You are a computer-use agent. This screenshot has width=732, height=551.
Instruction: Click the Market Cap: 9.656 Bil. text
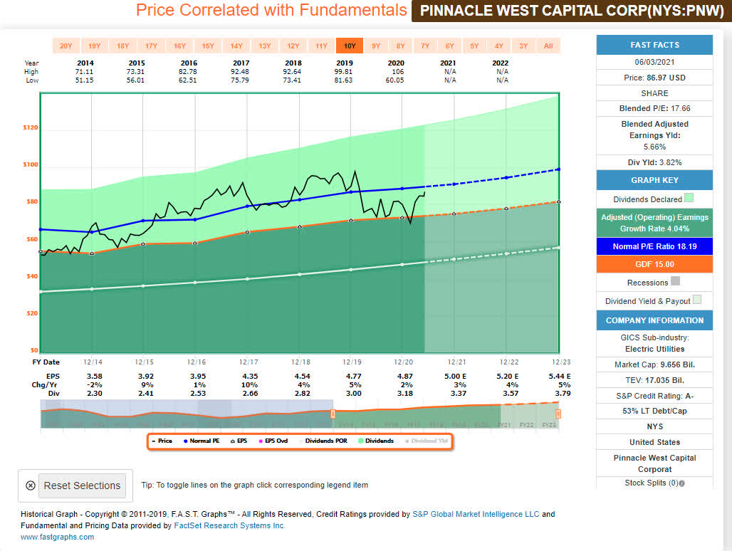654,365
